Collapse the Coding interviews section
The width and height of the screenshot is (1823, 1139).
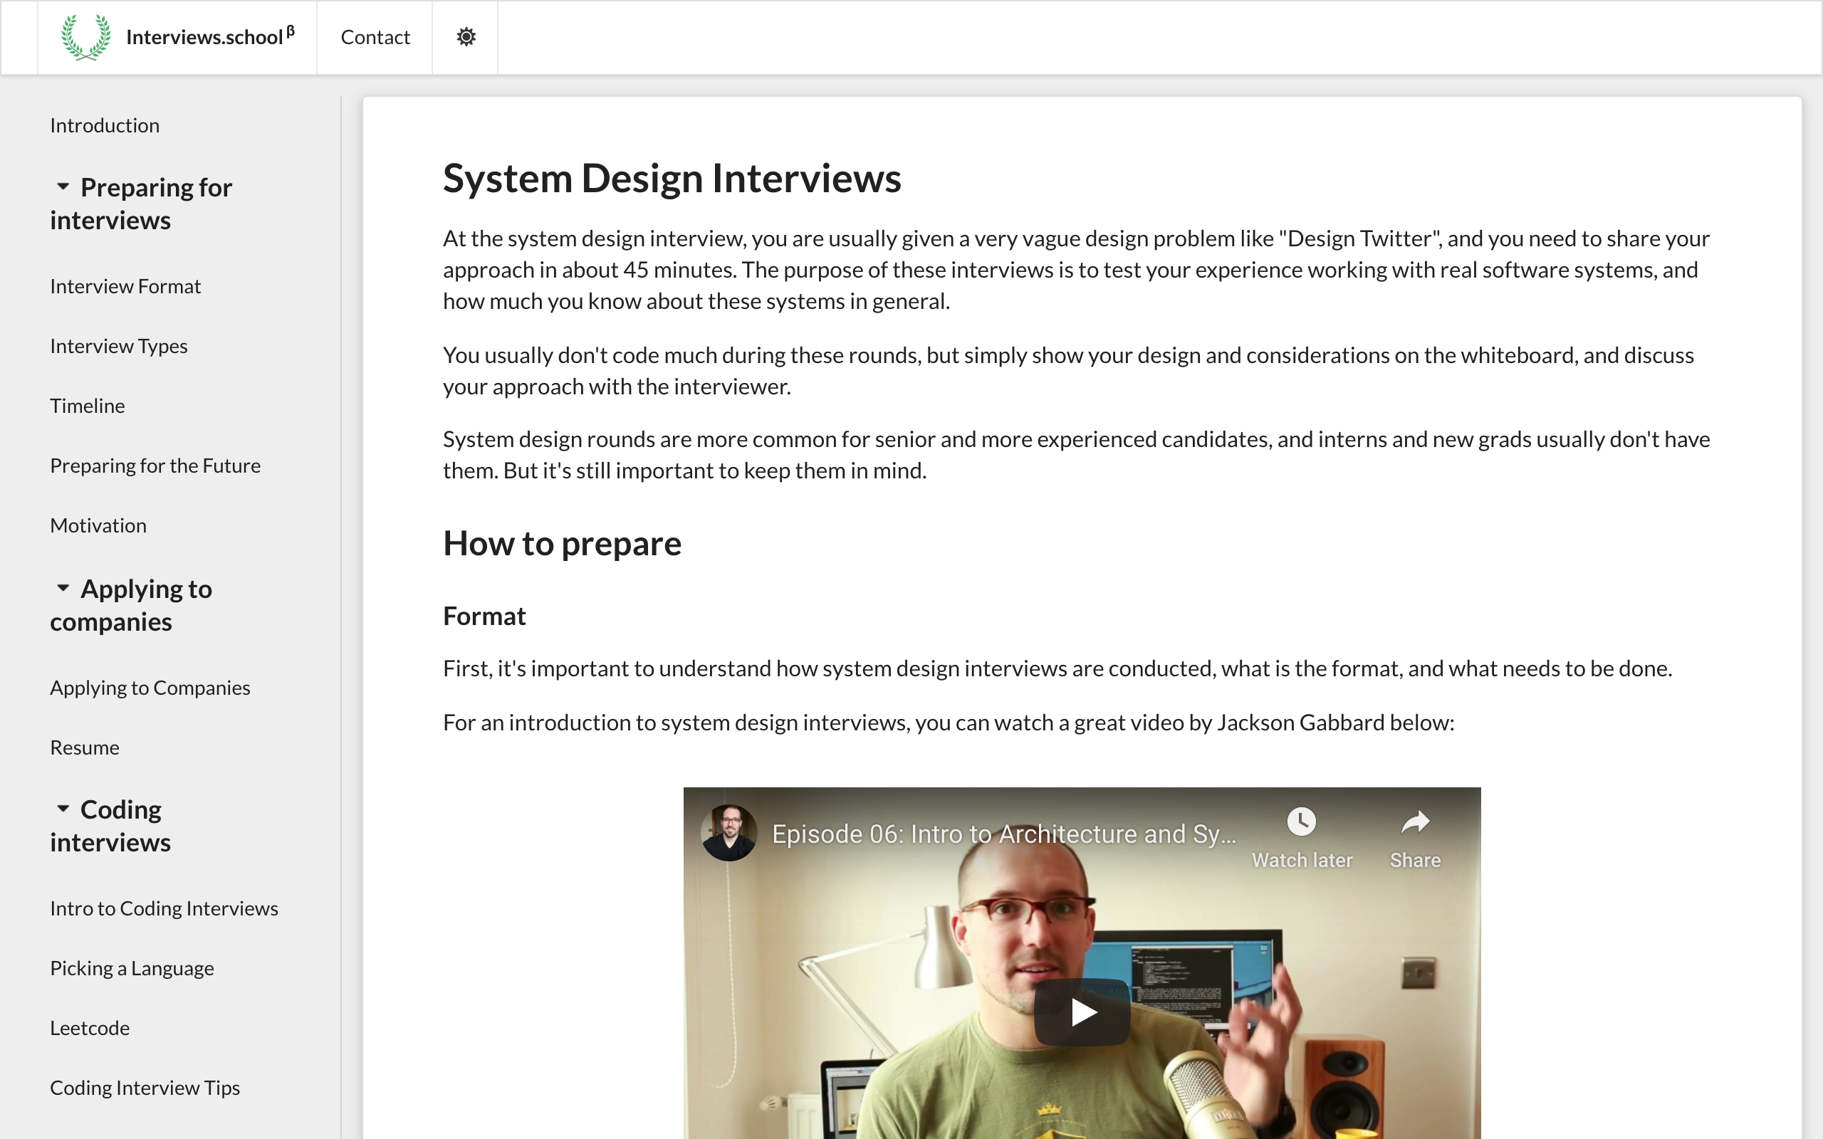point(63,807)
